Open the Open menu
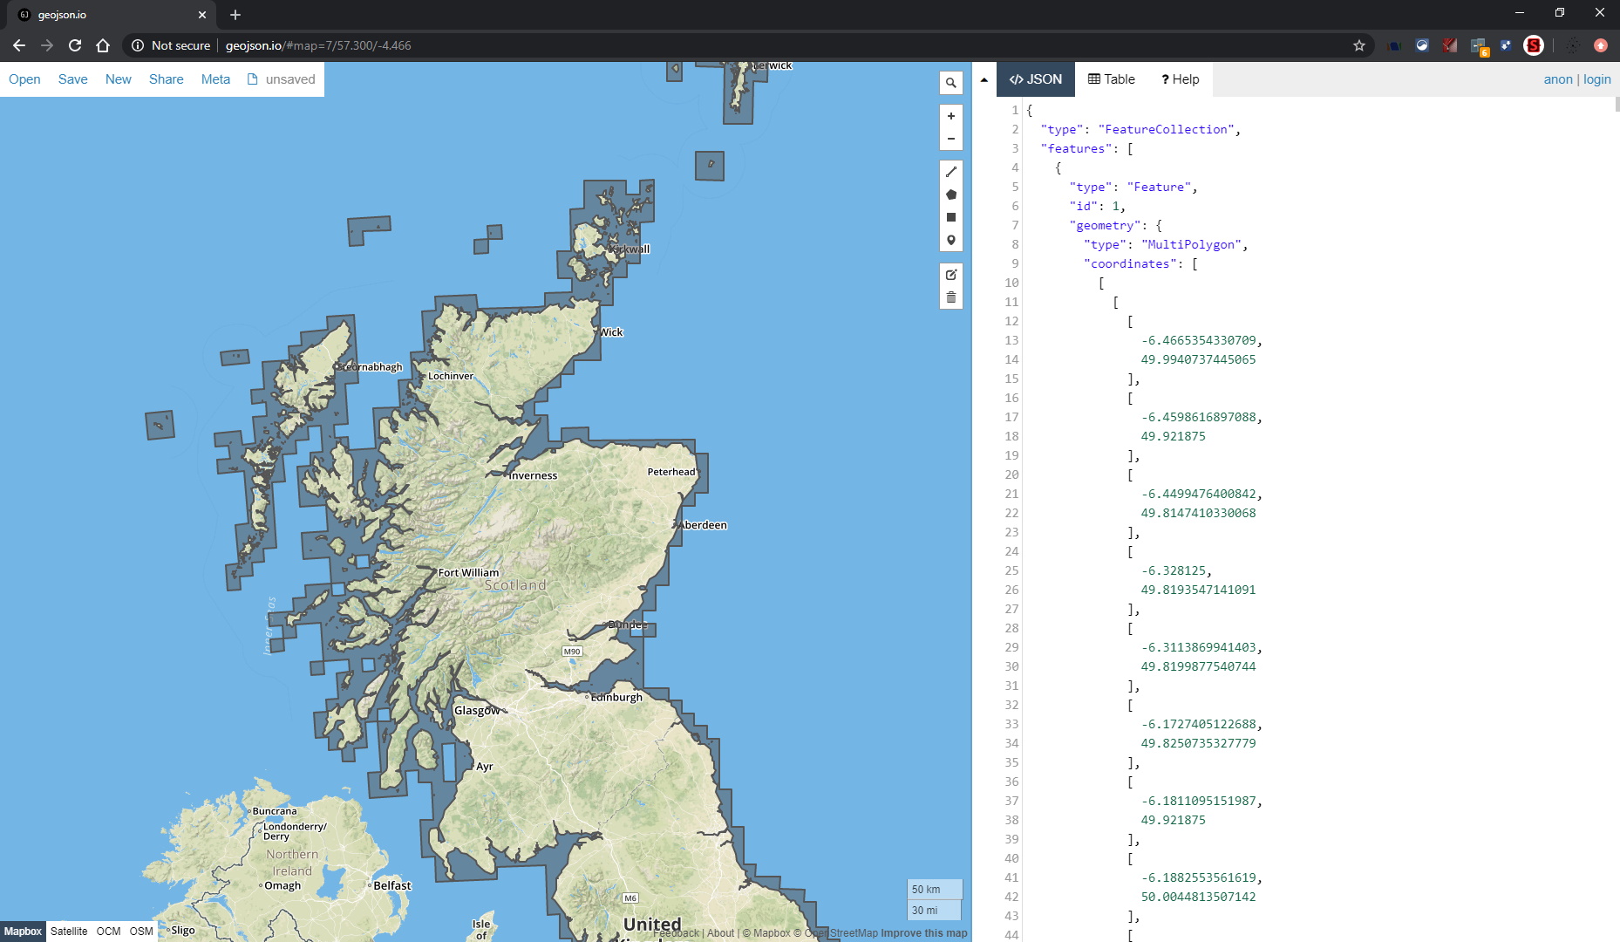This screenshot has width=1620, height=942. click(x=24, y=79)
